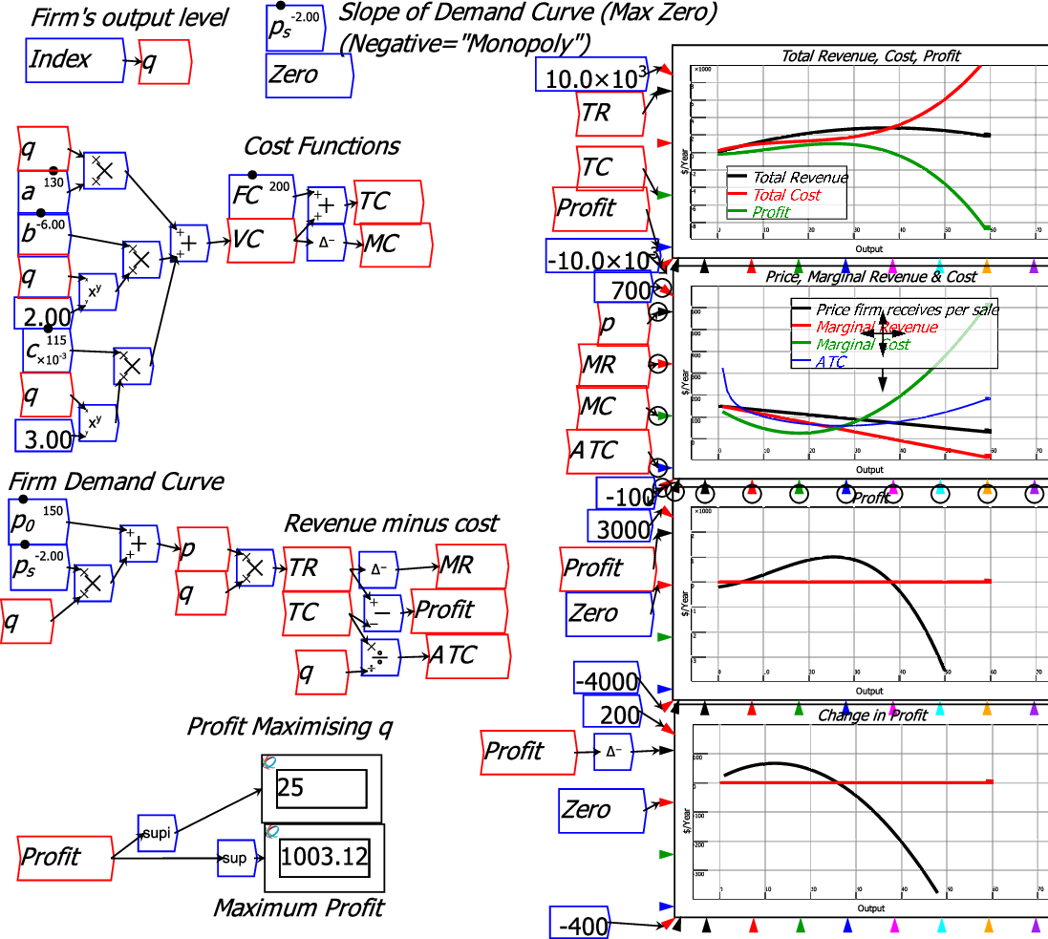1048x939 pixels.
Task: Click the q variable next to Index
Action: click(x=165, y=62)
